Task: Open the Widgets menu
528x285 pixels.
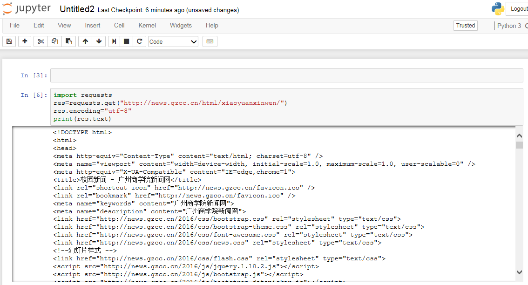Action: pos(181,26)
